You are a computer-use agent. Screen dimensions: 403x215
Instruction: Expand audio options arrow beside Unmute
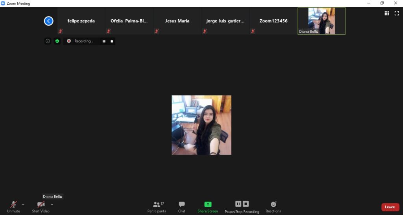tap(23, 204)
